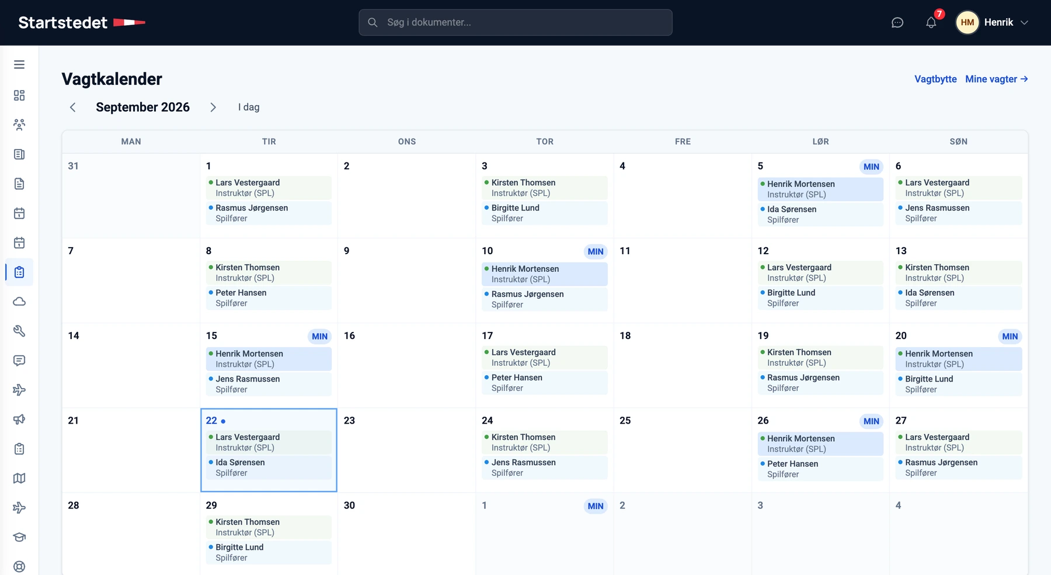Open the folded map icon in sidebar
The height and width of the screenshot is (575, 1051).
[x=19, y=478]
